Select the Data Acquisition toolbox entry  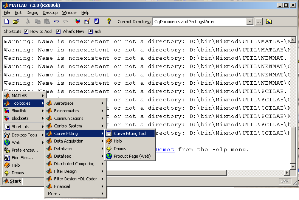[75, 141]
